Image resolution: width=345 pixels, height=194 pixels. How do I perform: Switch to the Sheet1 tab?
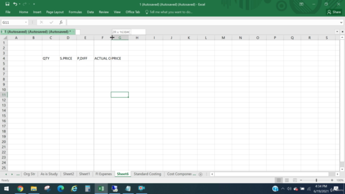pyautogui.click(x=85, y=174)
